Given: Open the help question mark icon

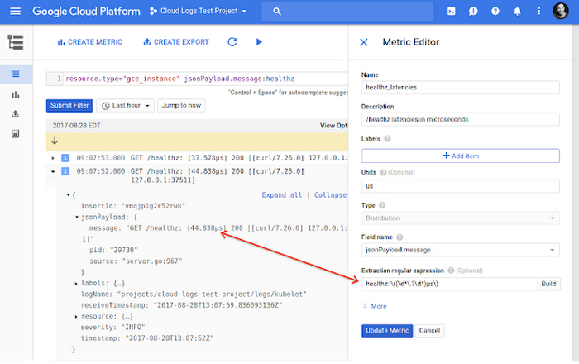Looking at the screenshot, I should [495, 12].
